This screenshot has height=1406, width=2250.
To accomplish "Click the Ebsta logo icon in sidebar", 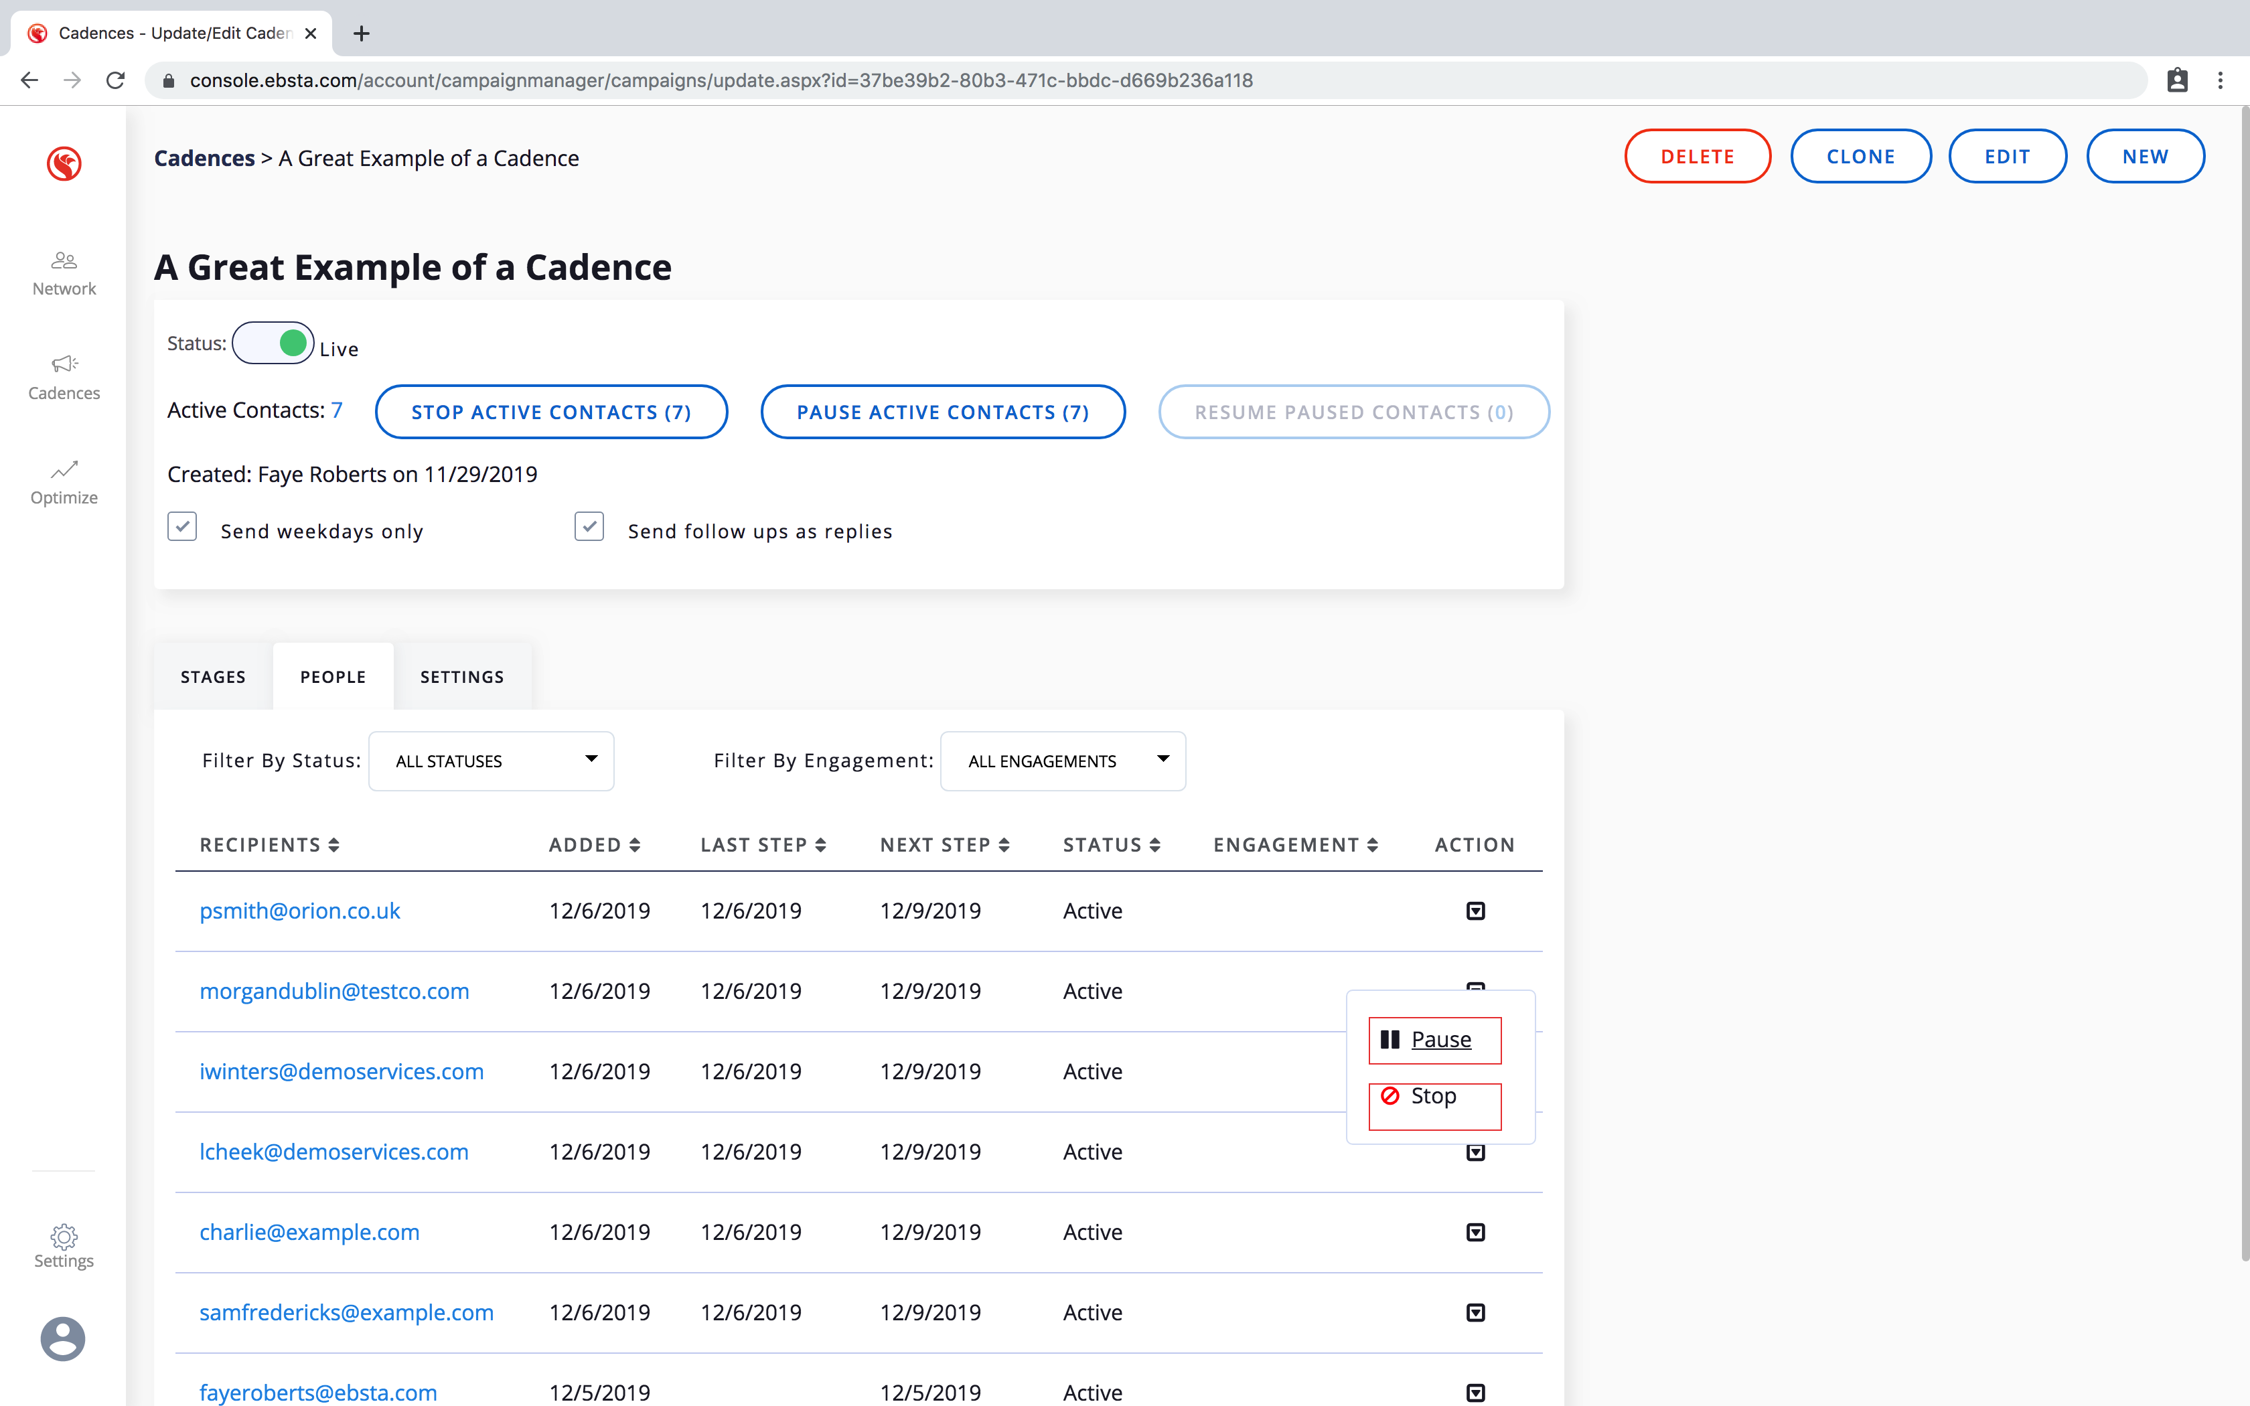I will coord(64,163).
